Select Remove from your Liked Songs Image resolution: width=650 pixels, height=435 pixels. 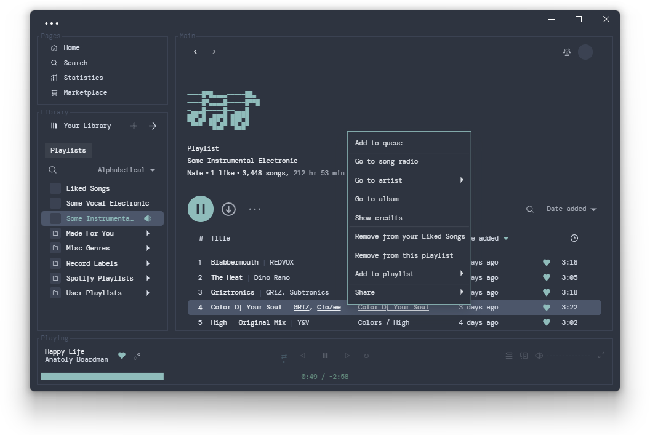409,236
